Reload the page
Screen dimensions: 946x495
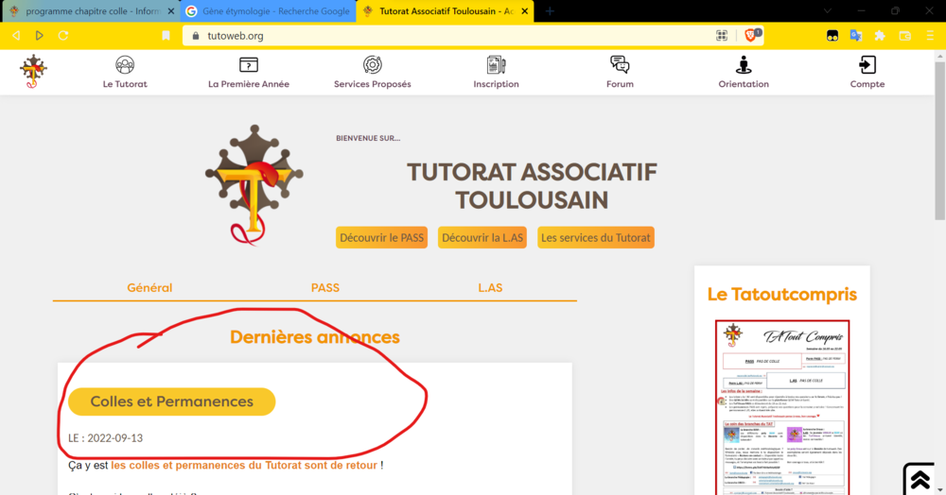(x=63, y=36)
